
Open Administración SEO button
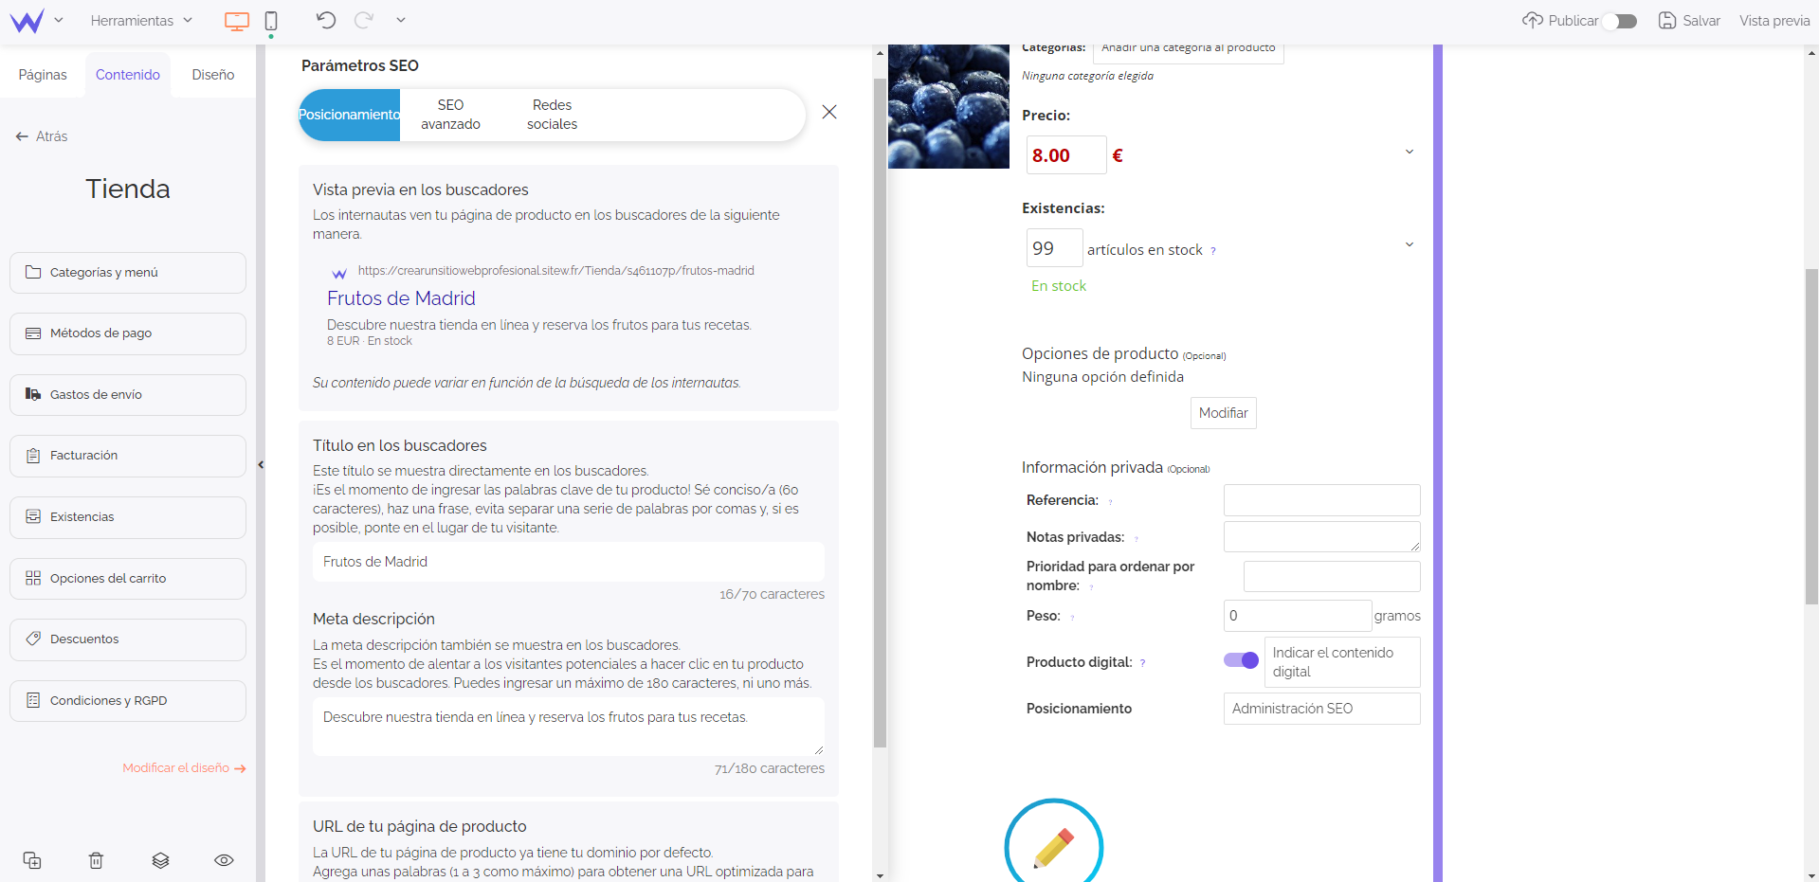coord(1322,709)
